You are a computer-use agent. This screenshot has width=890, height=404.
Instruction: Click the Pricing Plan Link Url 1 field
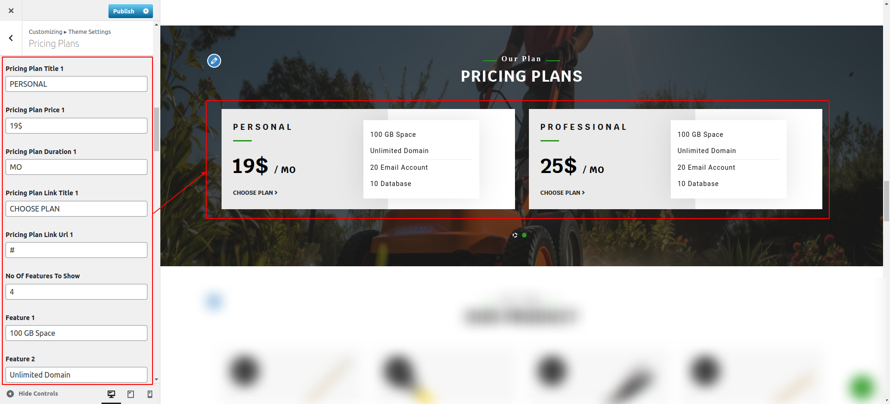pyautogui.click(x=76, y=250)
